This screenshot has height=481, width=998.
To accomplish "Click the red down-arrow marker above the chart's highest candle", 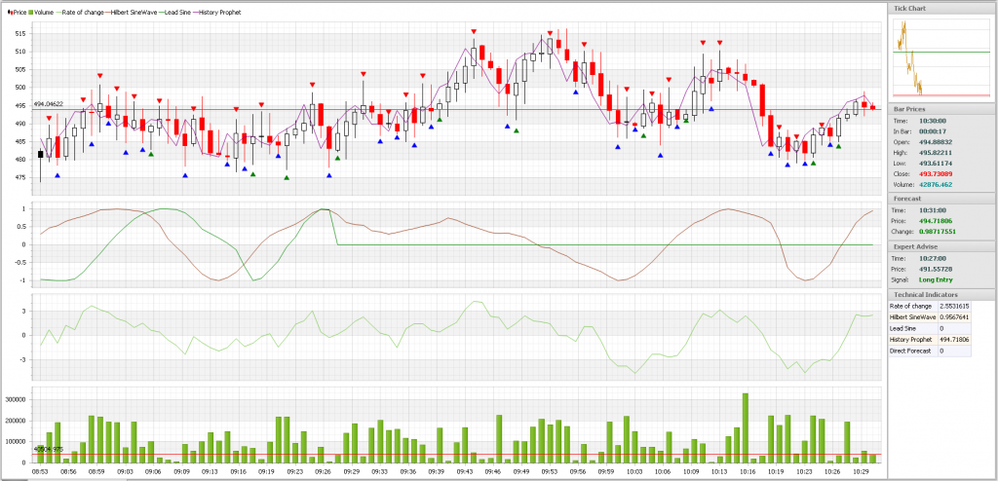I will tap(550, 32).
